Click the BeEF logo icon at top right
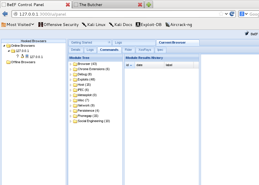259x185 pixels. [x=247, y=33]
